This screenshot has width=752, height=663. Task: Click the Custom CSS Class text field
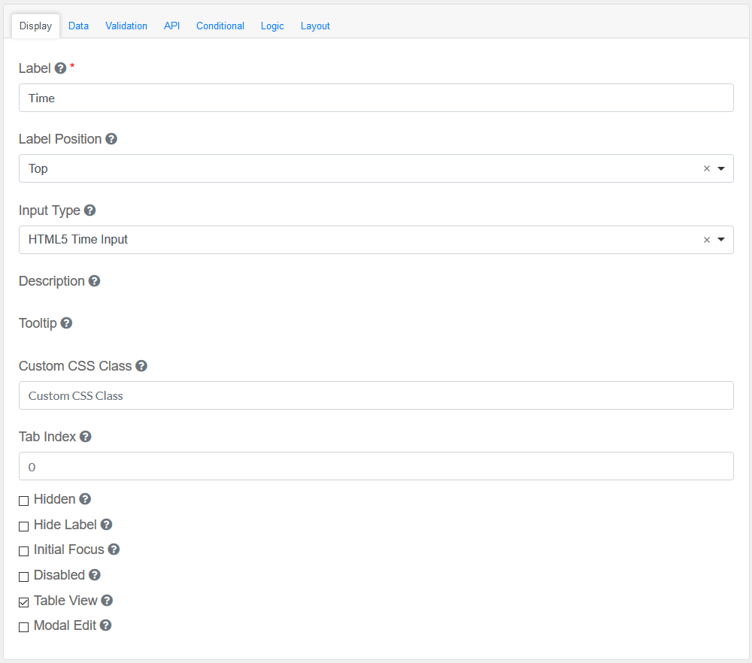click(376, 395)
